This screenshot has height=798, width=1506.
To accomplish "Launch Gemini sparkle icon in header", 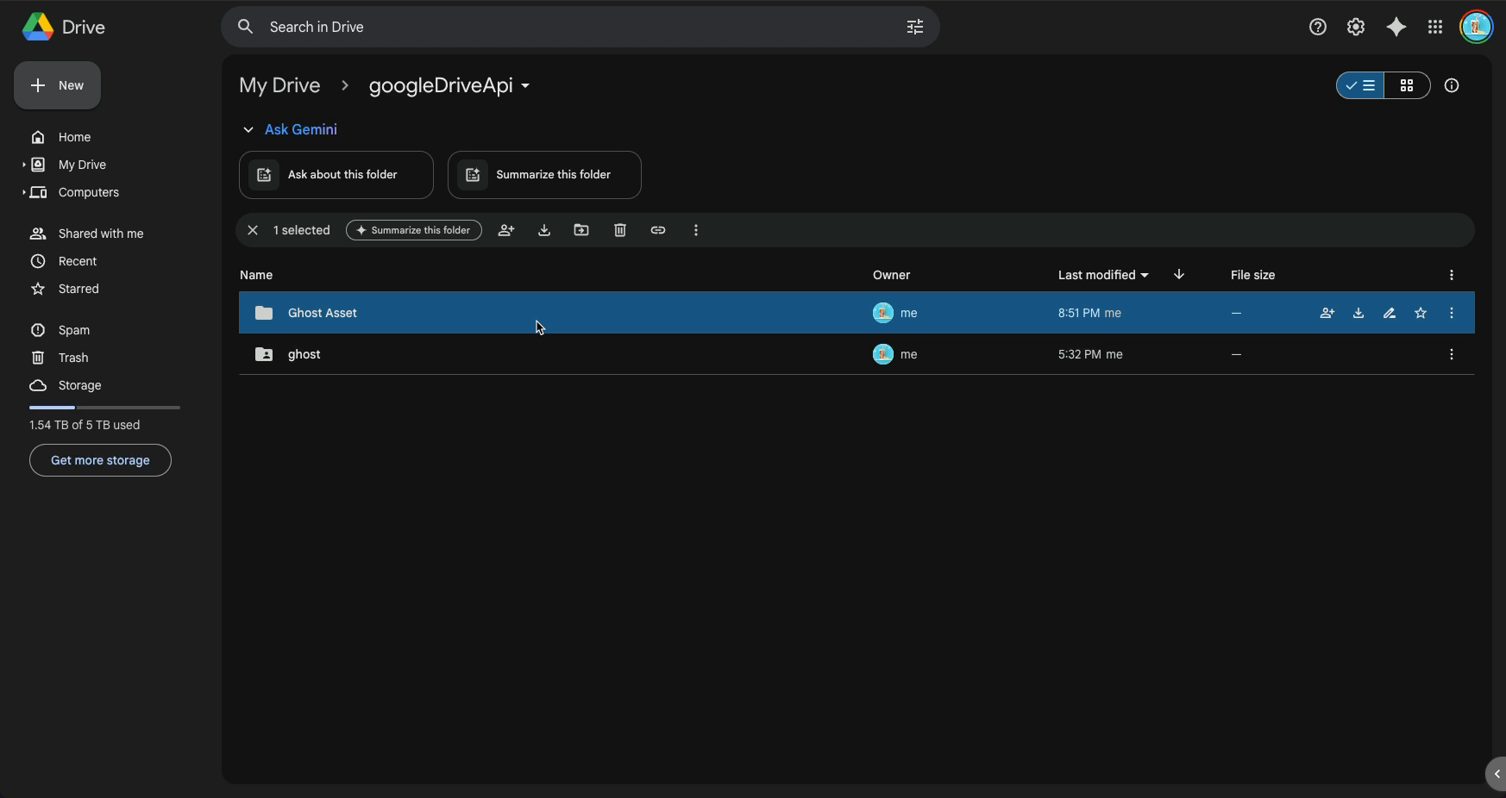I will [1396, 27].
